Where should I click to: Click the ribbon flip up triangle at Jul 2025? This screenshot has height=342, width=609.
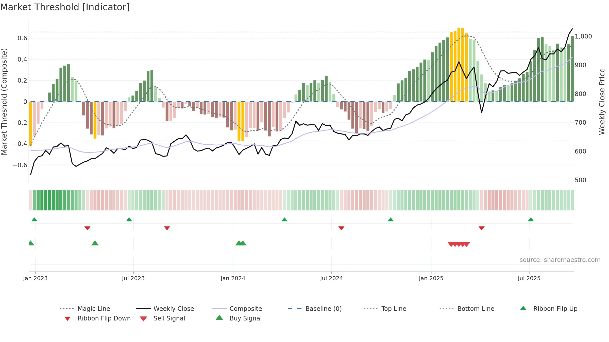[x=531, y=219]
